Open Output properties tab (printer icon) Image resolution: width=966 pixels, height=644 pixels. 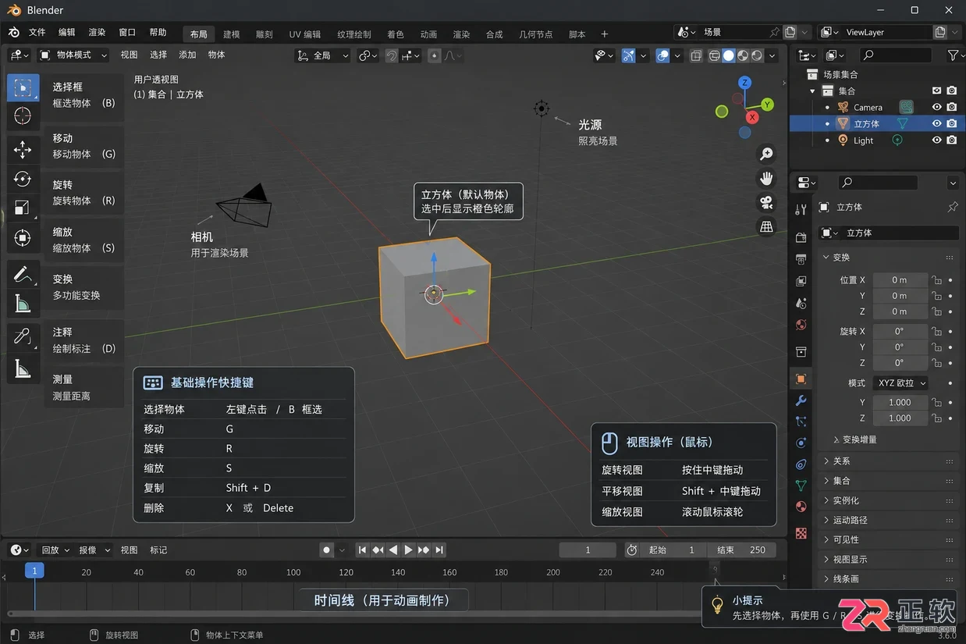pyautogui.click(x=801, y=259)
